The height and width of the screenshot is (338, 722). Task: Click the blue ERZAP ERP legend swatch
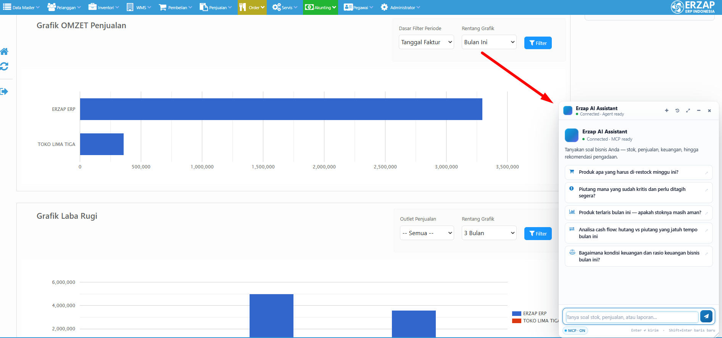point(517,314)
